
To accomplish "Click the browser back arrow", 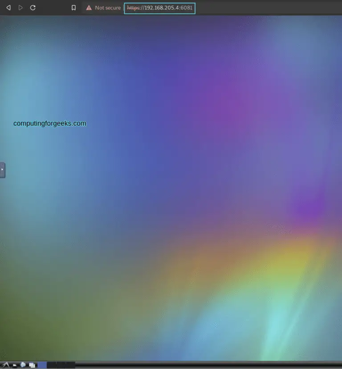I will tap(8, 8).
